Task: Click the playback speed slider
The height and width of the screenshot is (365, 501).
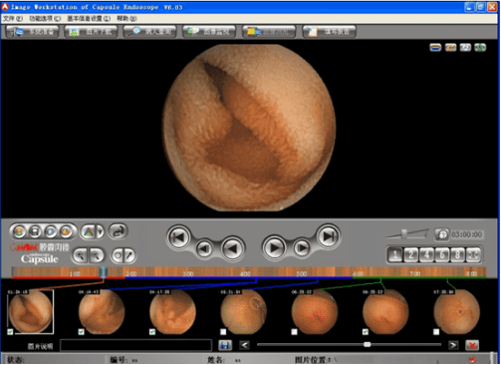Action: 406,234
